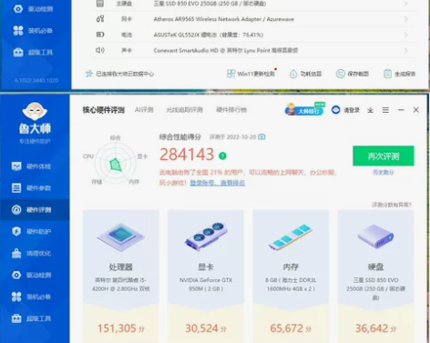Viewport: 430px width, 343px height.
Task: Click the overall score 284143
Action: [187, 155]
